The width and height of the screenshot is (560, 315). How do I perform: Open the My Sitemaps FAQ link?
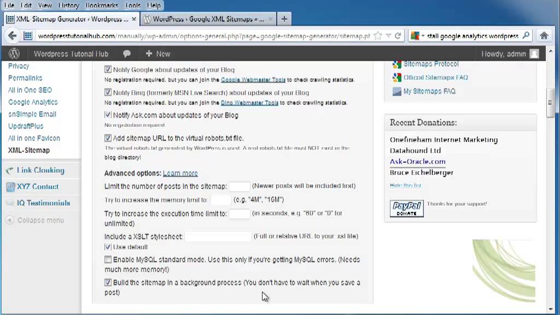click(x=430, y=91)
